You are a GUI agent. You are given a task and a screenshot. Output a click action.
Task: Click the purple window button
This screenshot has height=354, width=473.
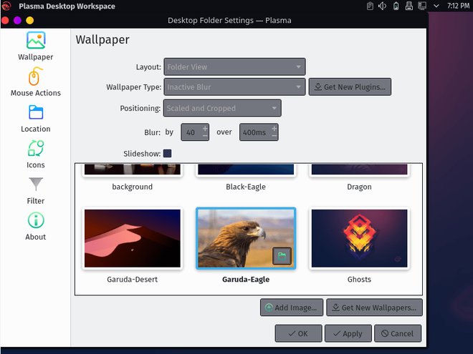(17, 20)
